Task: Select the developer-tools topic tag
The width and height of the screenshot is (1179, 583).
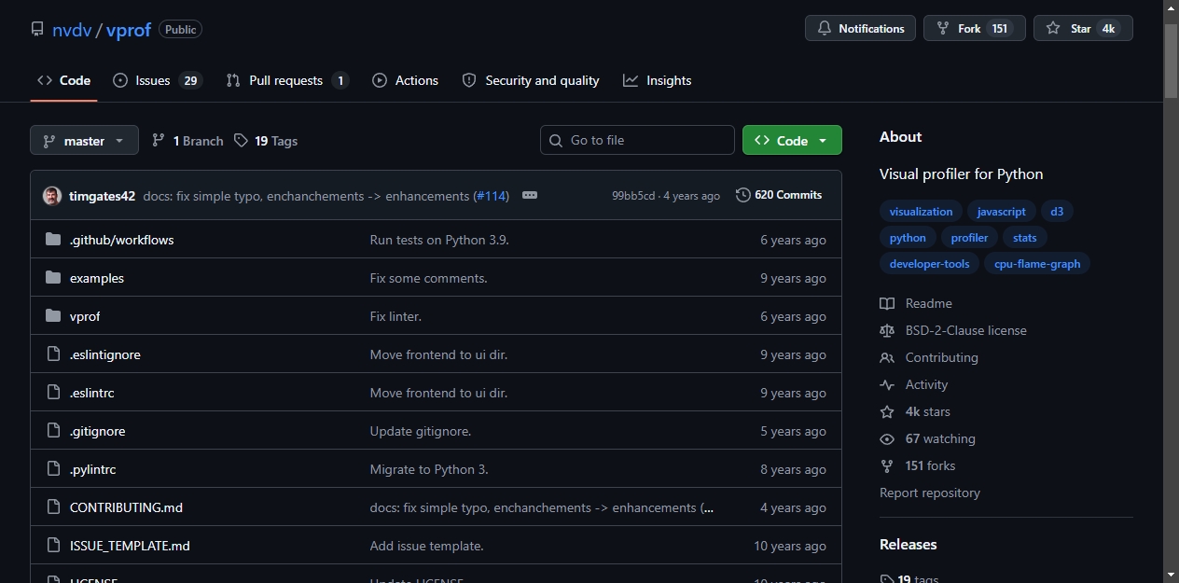Action: click(929, 264)
